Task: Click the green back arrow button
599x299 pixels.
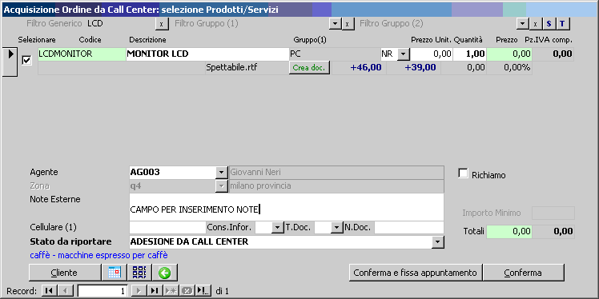Action: point(165,273)
